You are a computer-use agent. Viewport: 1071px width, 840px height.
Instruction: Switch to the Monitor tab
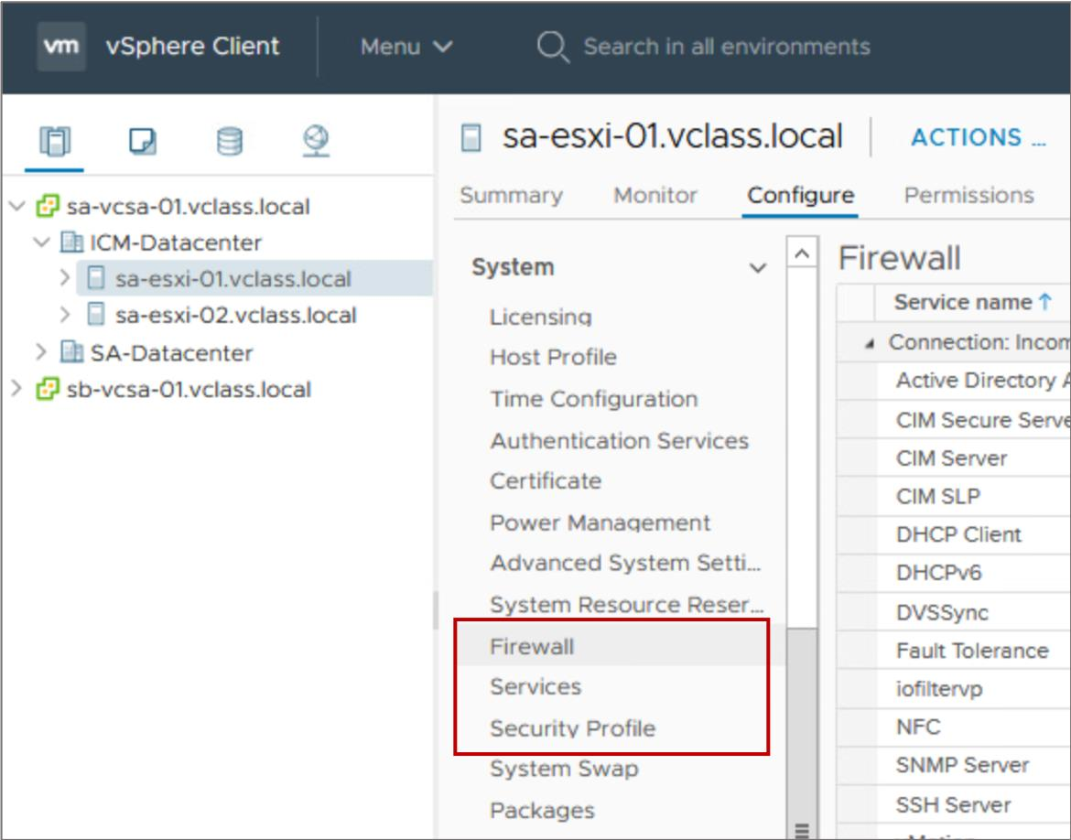655,195
